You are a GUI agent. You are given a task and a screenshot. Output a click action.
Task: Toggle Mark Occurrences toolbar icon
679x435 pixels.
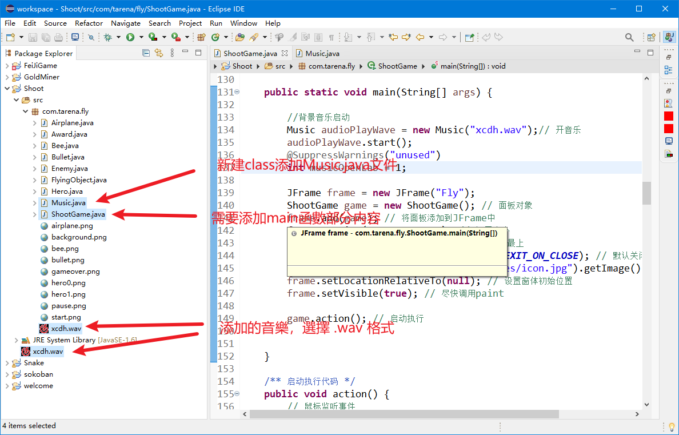point(293,37)
